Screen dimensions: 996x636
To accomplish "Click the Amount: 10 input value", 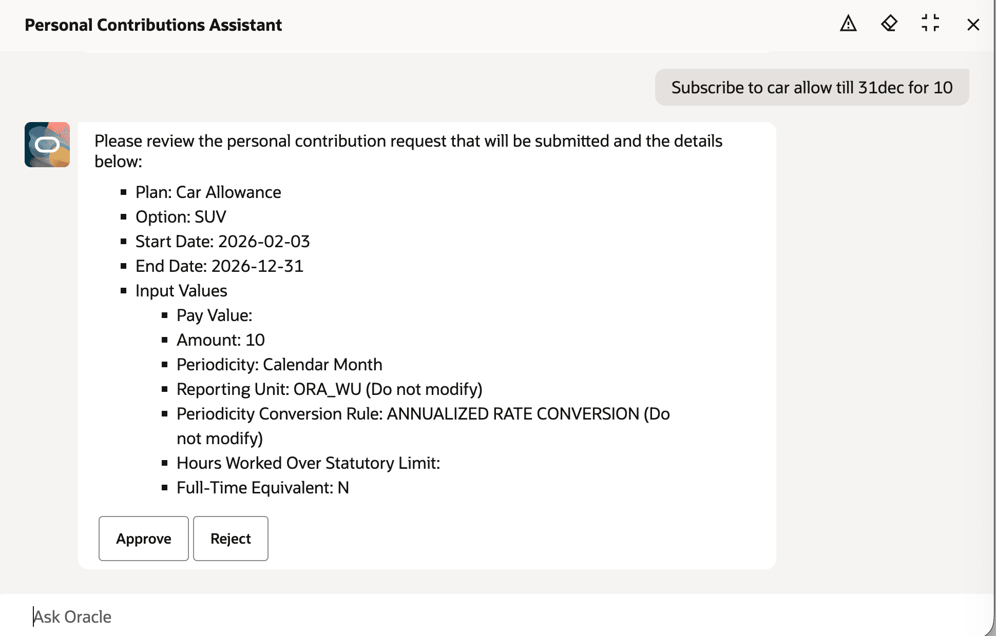I will pyautogui.click(x=221, y=340).
